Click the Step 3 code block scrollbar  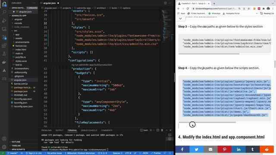click(x=209, y=54)
